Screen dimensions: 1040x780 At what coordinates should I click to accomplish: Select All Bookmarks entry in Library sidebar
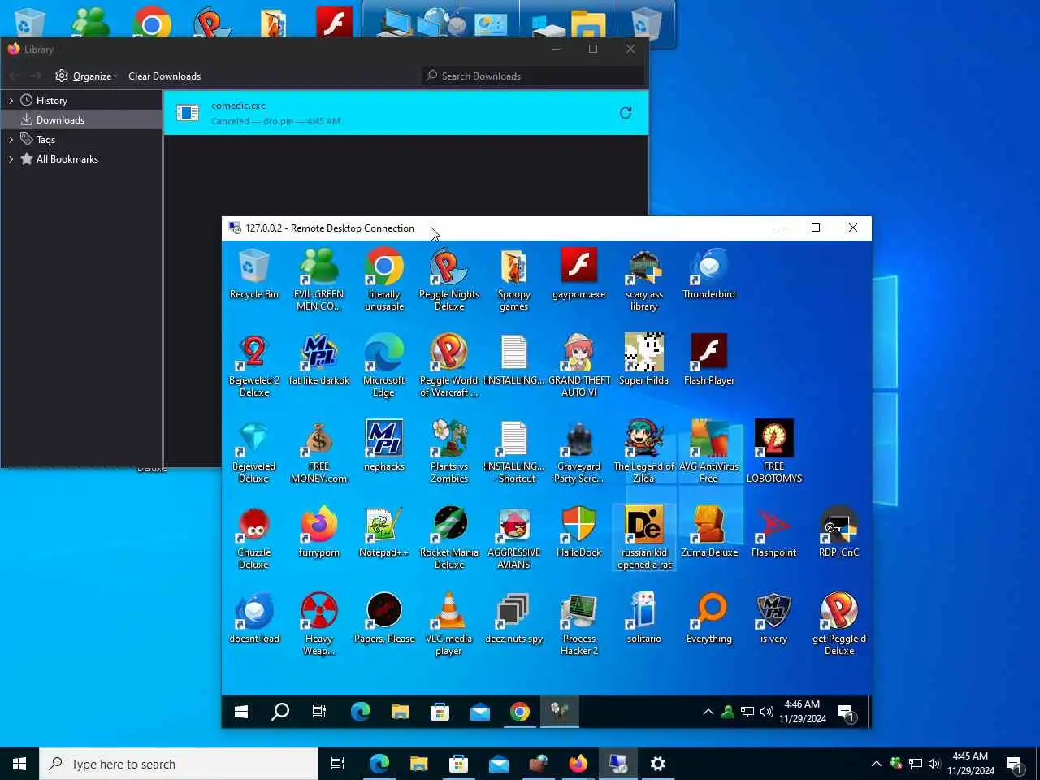(67, 159)
